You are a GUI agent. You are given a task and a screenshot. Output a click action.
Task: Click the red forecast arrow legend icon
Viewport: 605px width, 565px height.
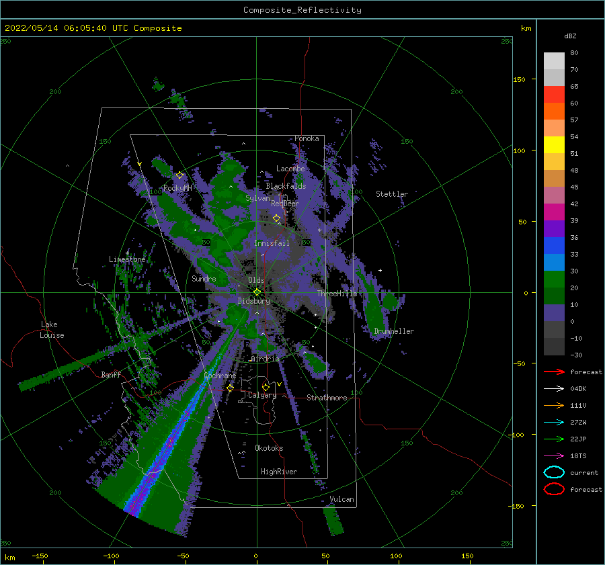(554, 372)
